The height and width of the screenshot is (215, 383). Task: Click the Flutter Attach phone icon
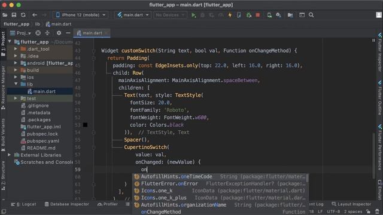click(x=239, y=15)
